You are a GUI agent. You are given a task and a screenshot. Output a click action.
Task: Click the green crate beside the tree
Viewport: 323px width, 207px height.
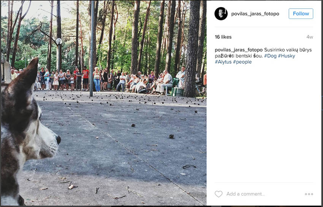tap(177, 92)
